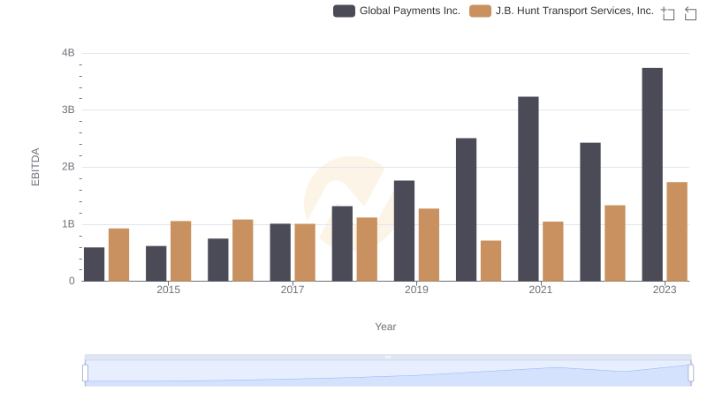Select the 2021 Global Payments dark bar
The width and height of the screenshot is (707, 407).
(528, 189)
